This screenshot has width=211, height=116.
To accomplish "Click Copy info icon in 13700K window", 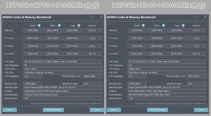I will (x=79, y=25).
